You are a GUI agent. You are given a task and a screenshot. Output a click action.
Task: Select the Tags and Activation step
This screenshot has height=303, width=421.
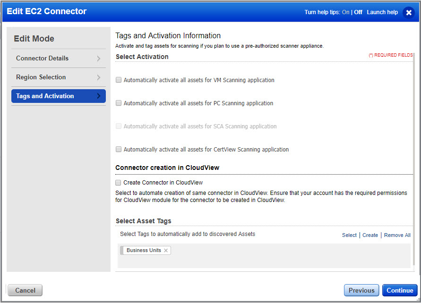44,96
